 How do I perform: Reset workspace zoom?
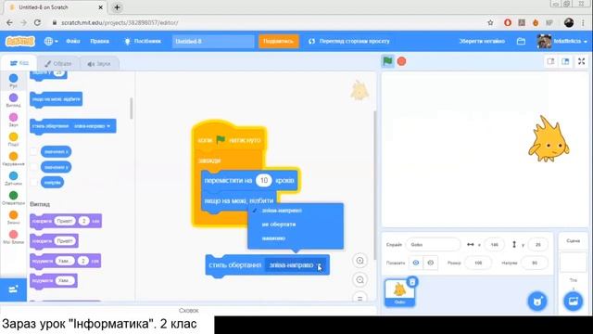tap(360, 298)
